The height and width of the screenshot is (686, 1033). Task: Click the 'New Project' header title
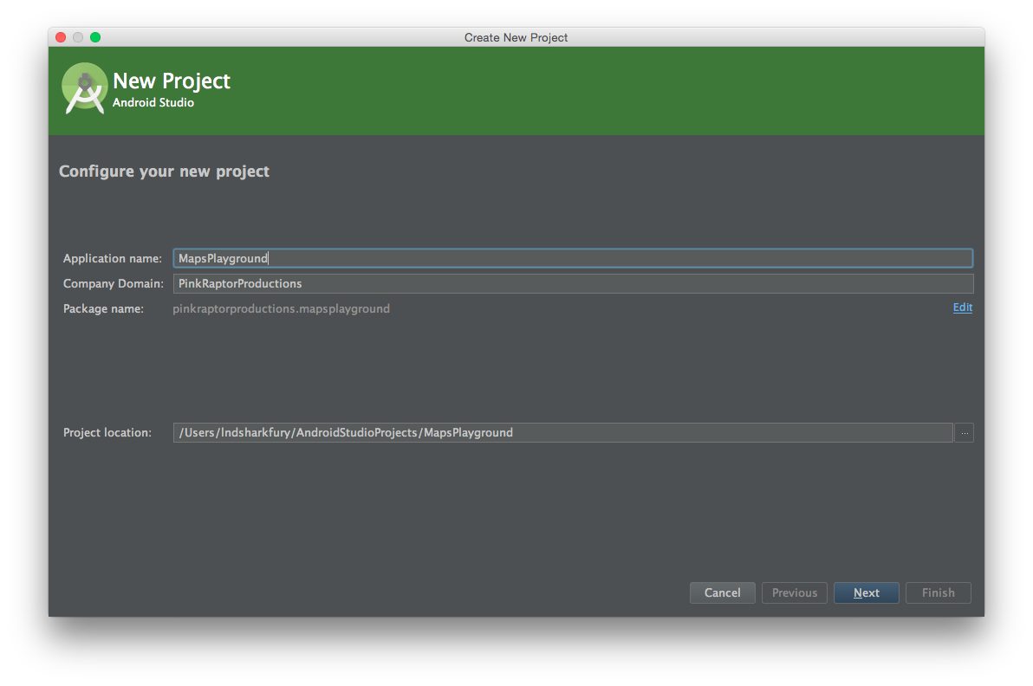(x=172, y=81)
